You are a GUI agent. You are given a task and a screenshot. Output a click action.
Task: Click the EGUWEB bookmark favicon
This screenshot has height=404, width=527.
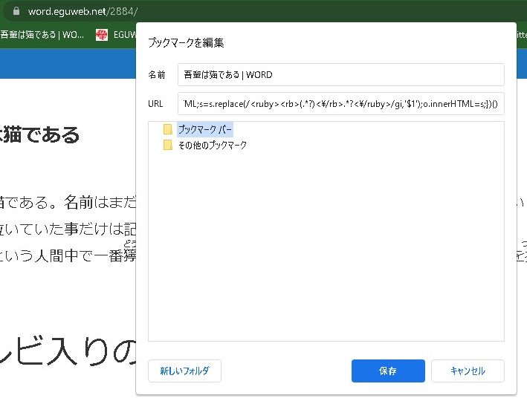click(x=102, y=35)
